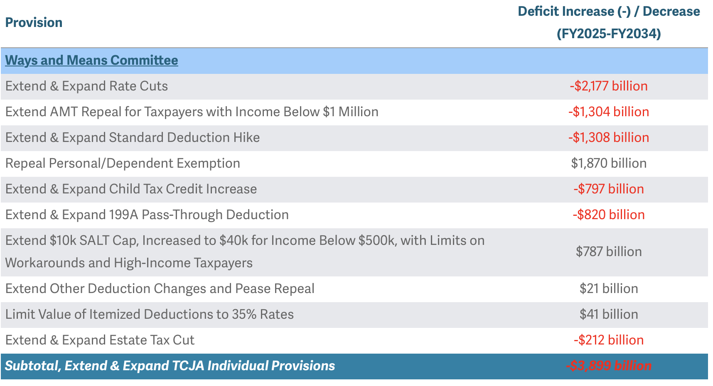This screenshot has width=713, height=386.
Task: Select the 199A Pass-Through Deduction provision
Action: click(147, 215)
